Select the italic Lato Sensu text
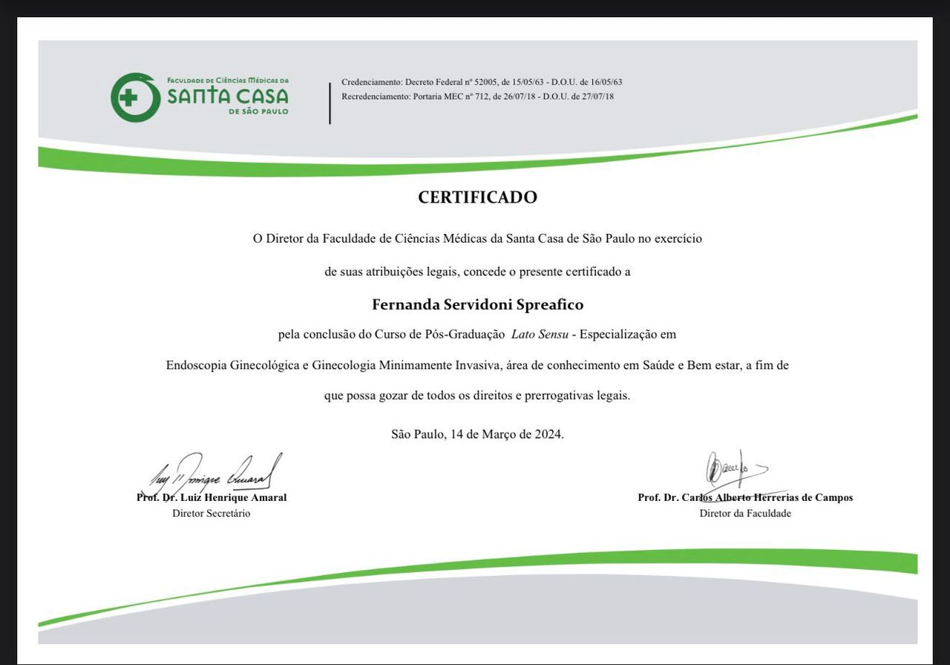 click(540, 335)
